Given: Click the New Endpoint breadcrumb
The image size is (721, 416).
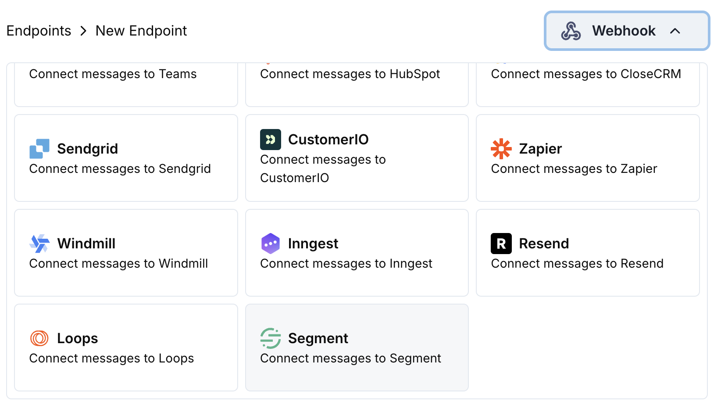Looking at the screenshot, I should [141, 31].
